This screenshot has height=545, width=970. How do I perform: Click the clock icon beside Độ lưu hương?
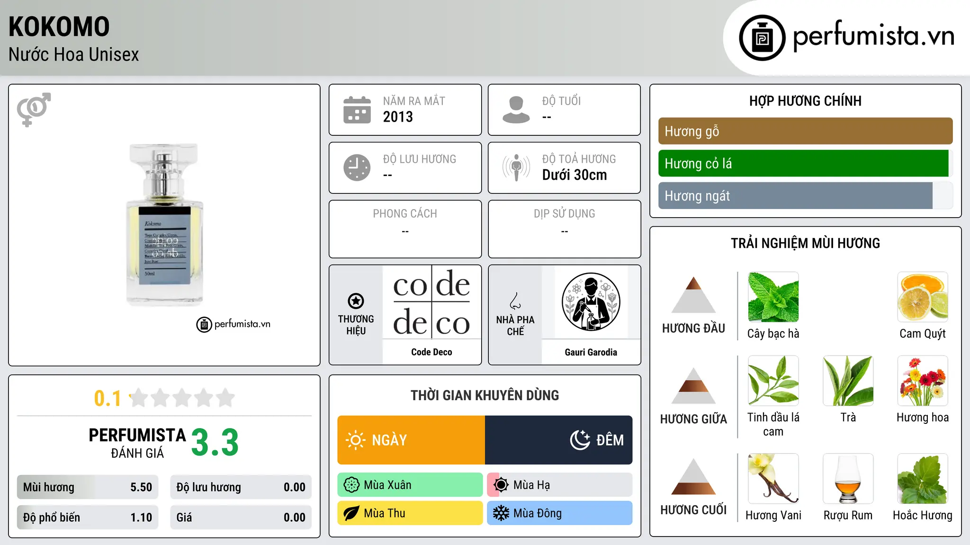(357, 167)
